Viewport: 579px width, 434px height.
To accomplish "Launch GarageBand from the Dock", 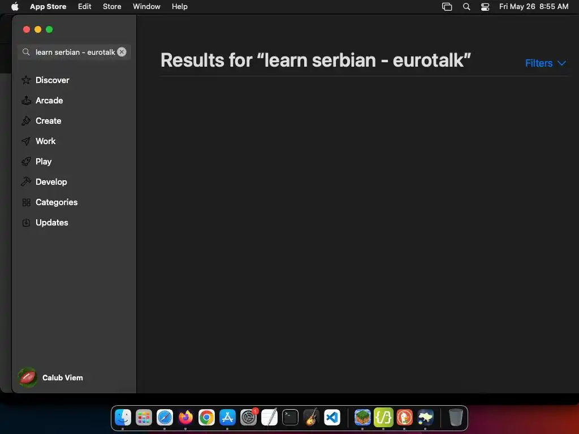I will 312,418.
